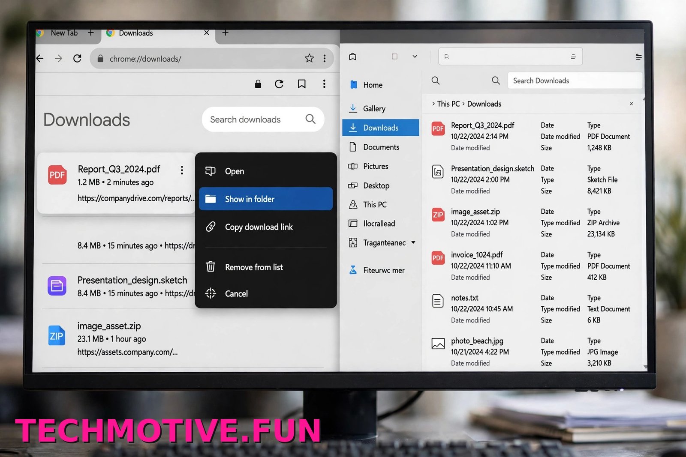Click magnifier beside Search Downloads box
686x457 pixels.
[x=496, y=81]
